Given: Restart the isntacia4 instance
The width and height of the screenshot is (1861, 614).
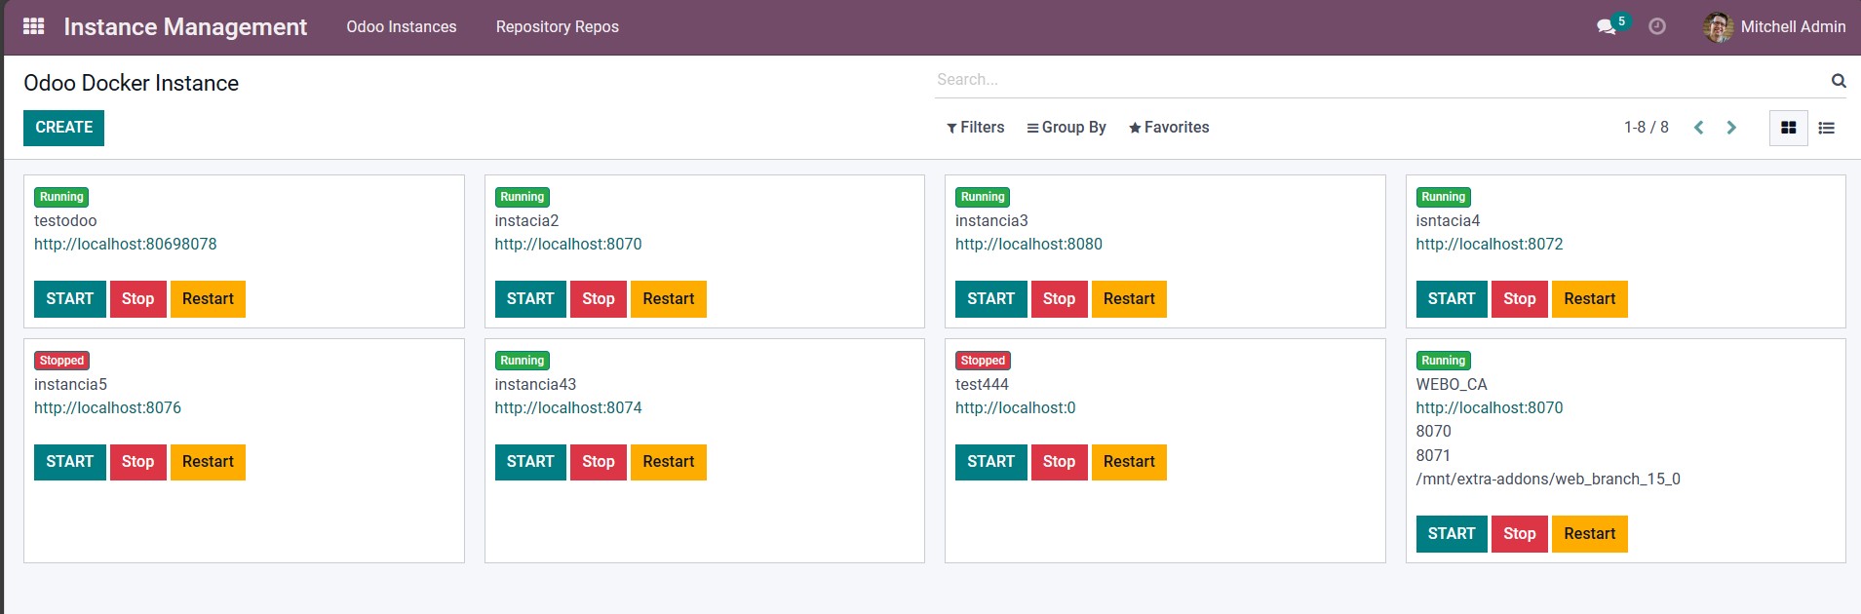Looking at the screenshot, I should point(1590,299).
